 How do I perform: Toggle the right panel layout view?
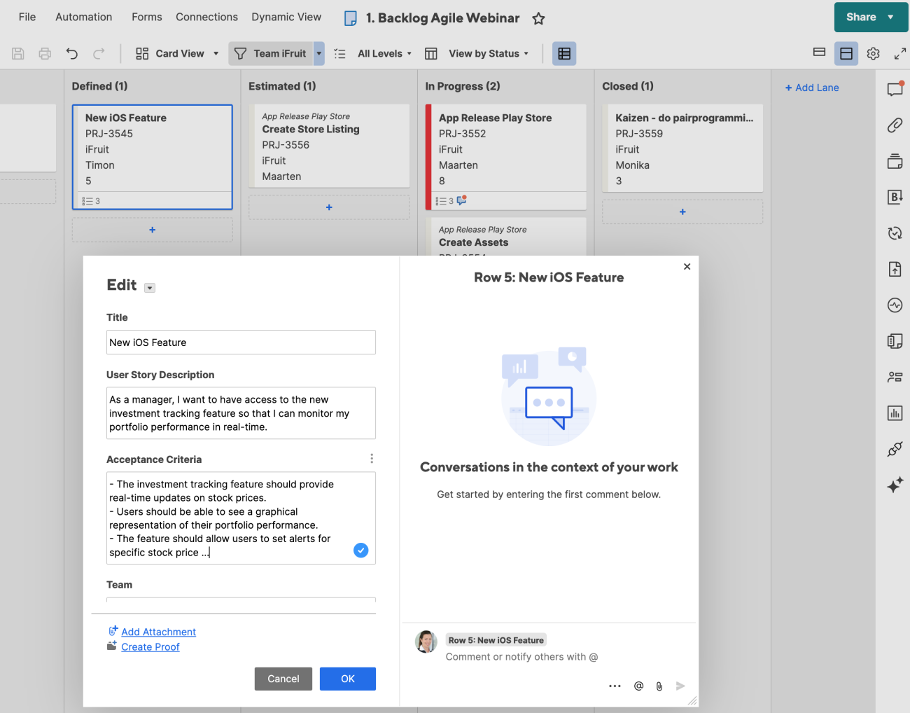pyautogui.click(x=846, y=53)
